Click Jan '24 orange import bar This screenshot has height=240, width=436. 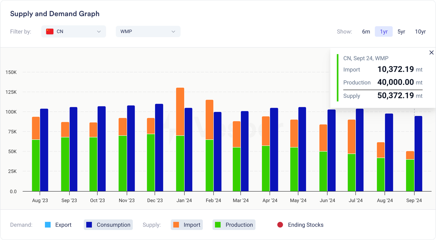point(180,112)
